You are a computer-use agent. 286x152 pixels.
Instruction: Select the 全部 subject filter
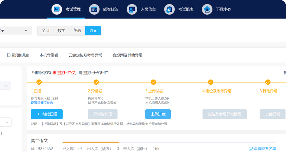click(x=45, y=30)
